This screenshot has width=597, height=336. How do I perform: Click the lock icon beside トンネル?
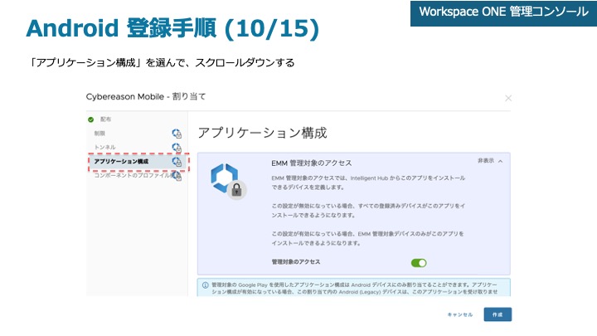[177, 148]
